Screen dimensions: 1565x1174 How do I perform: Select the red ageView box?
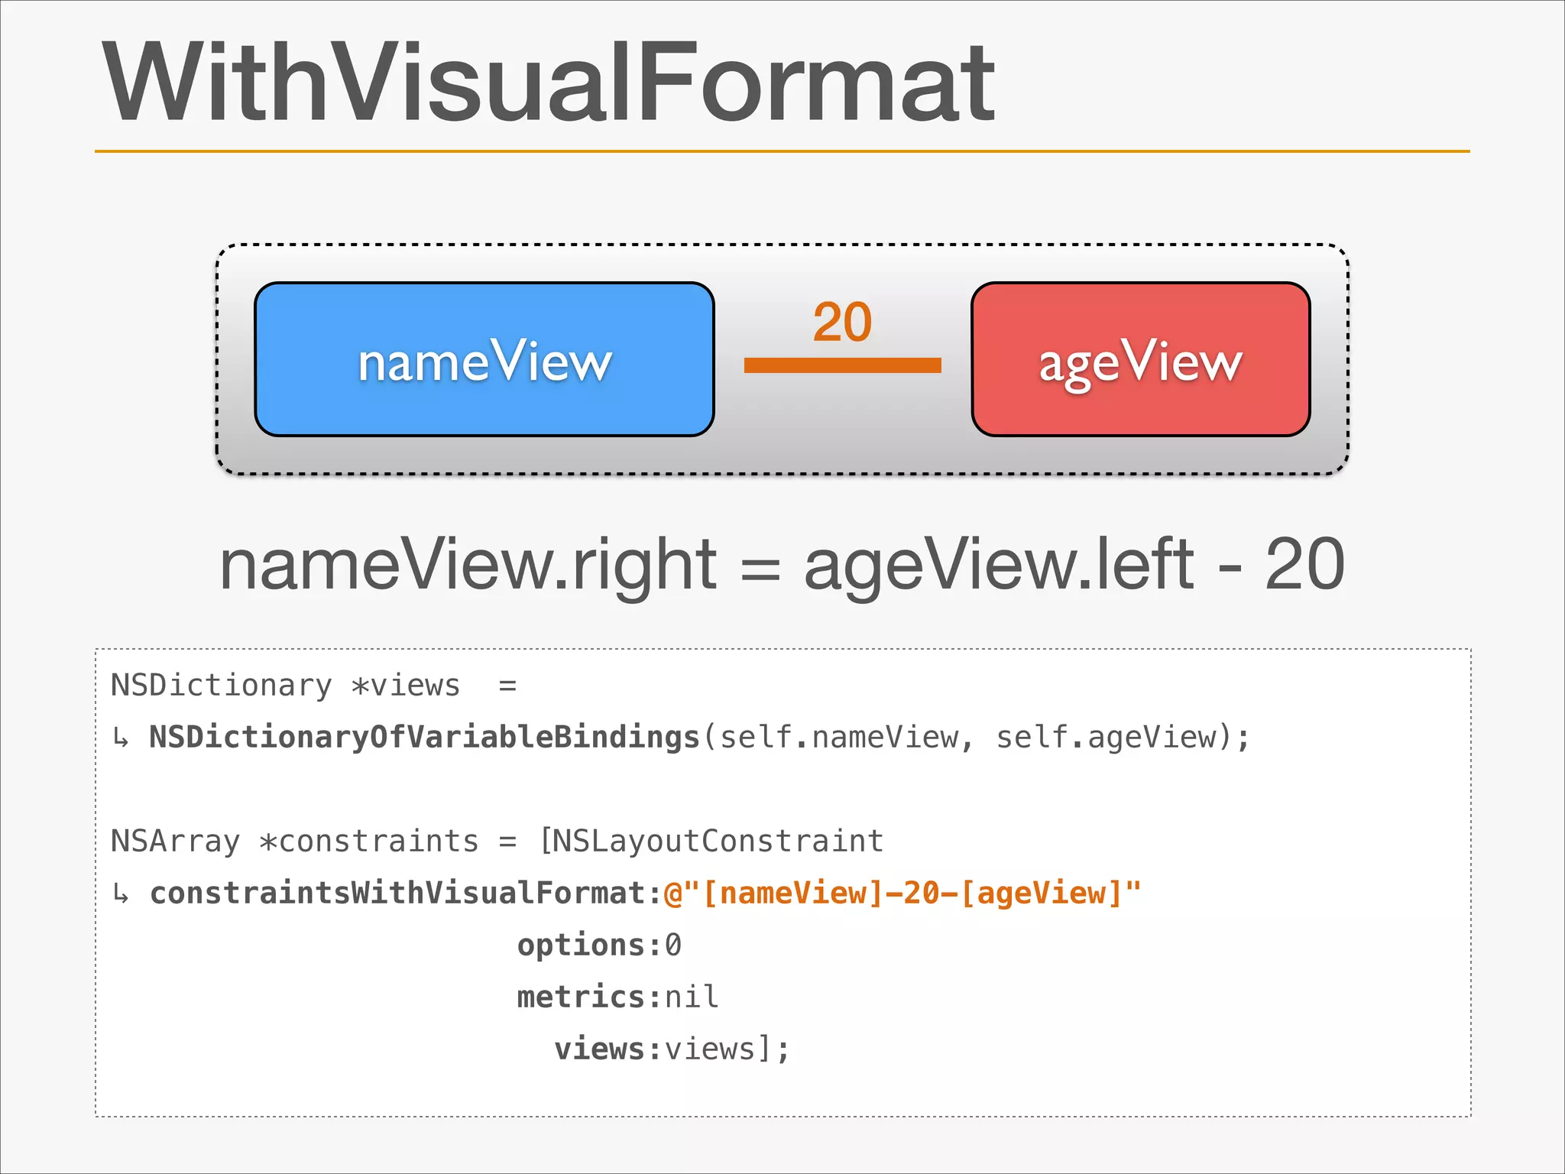(x=1141, y=359)
